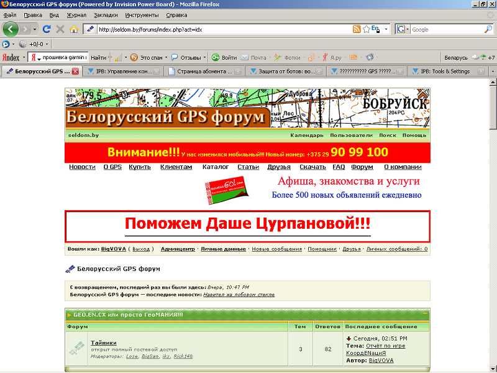
Task: Open the 'BigVOVA' profile link in header
Action: point(114,249)
